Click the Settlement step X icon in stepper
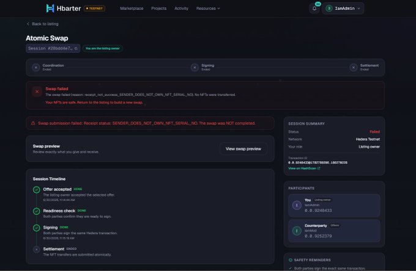The image size is (416, 271). [x=354, y=68]
